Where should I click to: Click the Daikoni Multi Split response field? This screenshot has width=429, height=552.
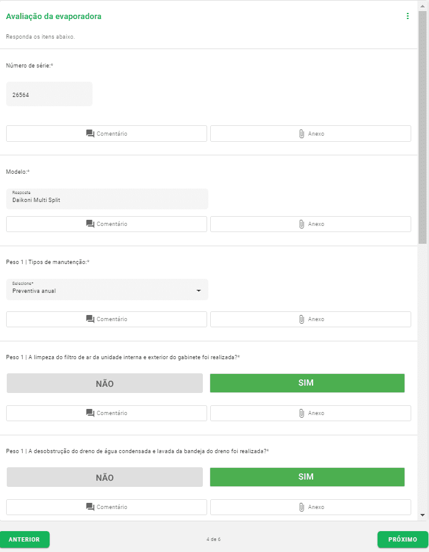tap(107, 198)
